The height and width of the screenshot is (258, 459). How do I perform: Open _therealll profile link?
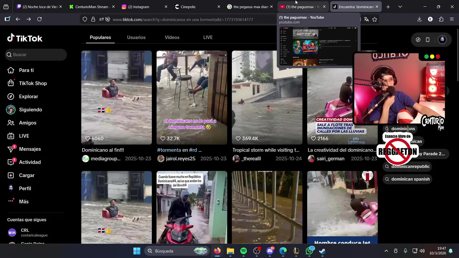pyautogui.click(x=247, y=158)
